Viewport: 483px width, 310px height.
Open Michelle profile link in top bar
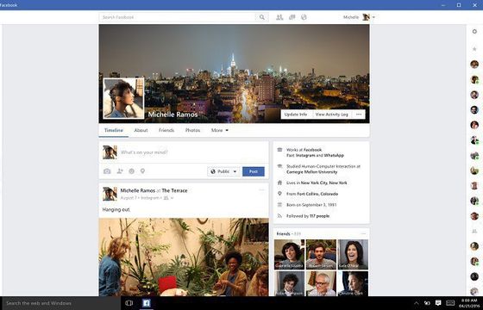click(x=351, y=17)
